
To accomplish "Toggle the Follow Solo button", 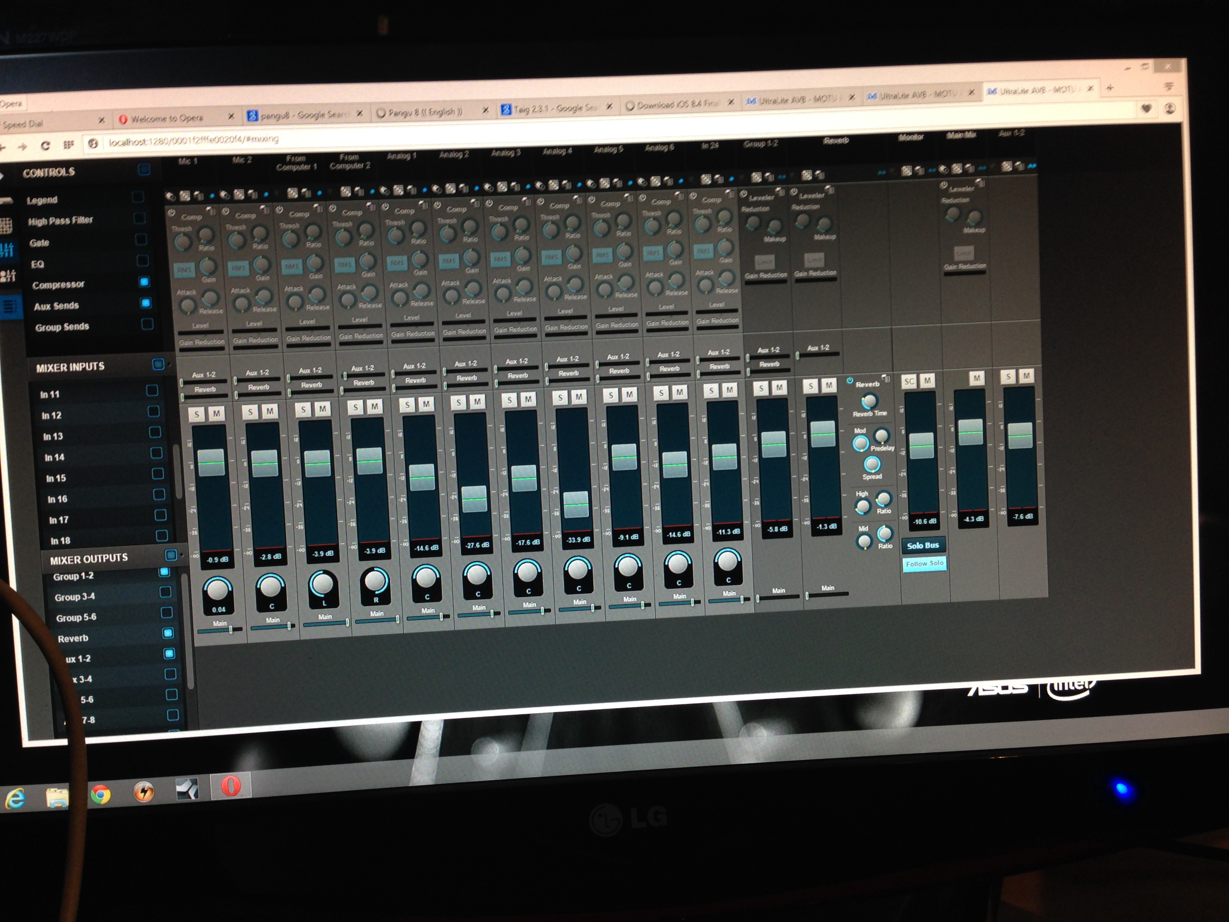I will pos(924,563).
